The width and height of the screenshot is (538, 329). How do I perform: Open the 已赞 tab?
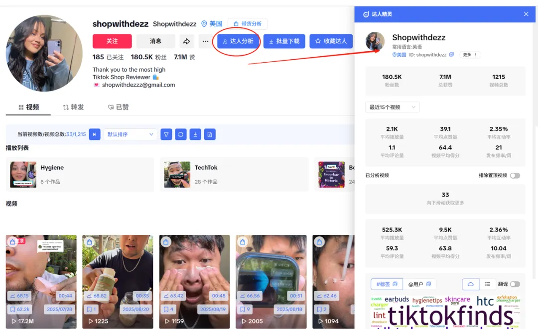119,107
